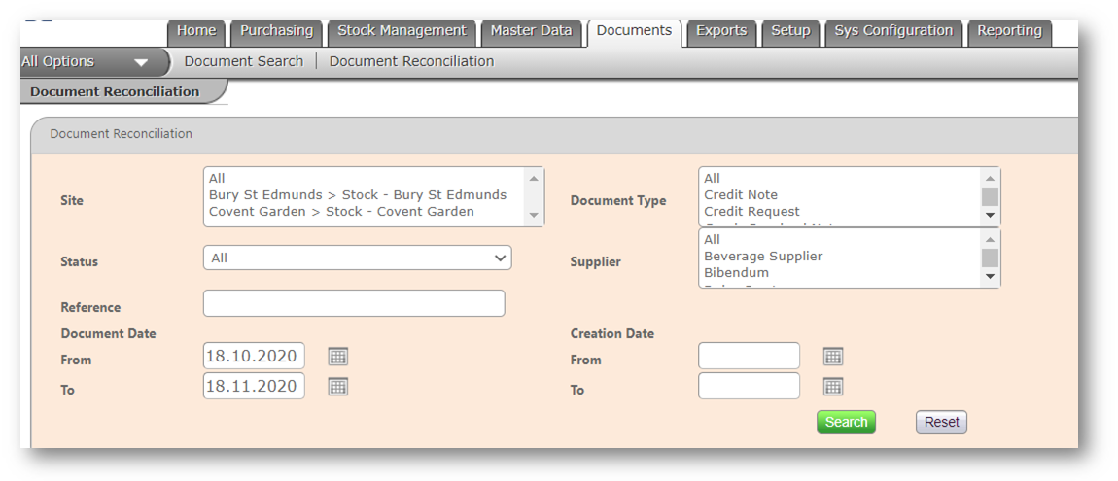Switch to Stock Management tab

tap(402, 31)
